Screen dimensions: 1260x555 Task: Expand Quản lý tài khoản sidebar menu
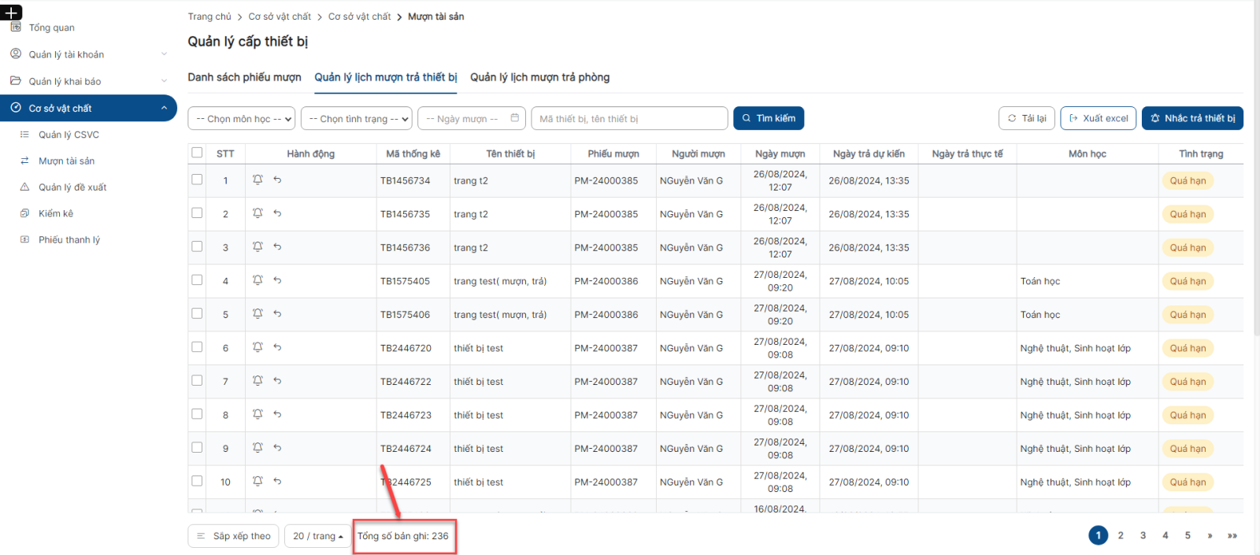click(x=88, y=54)
